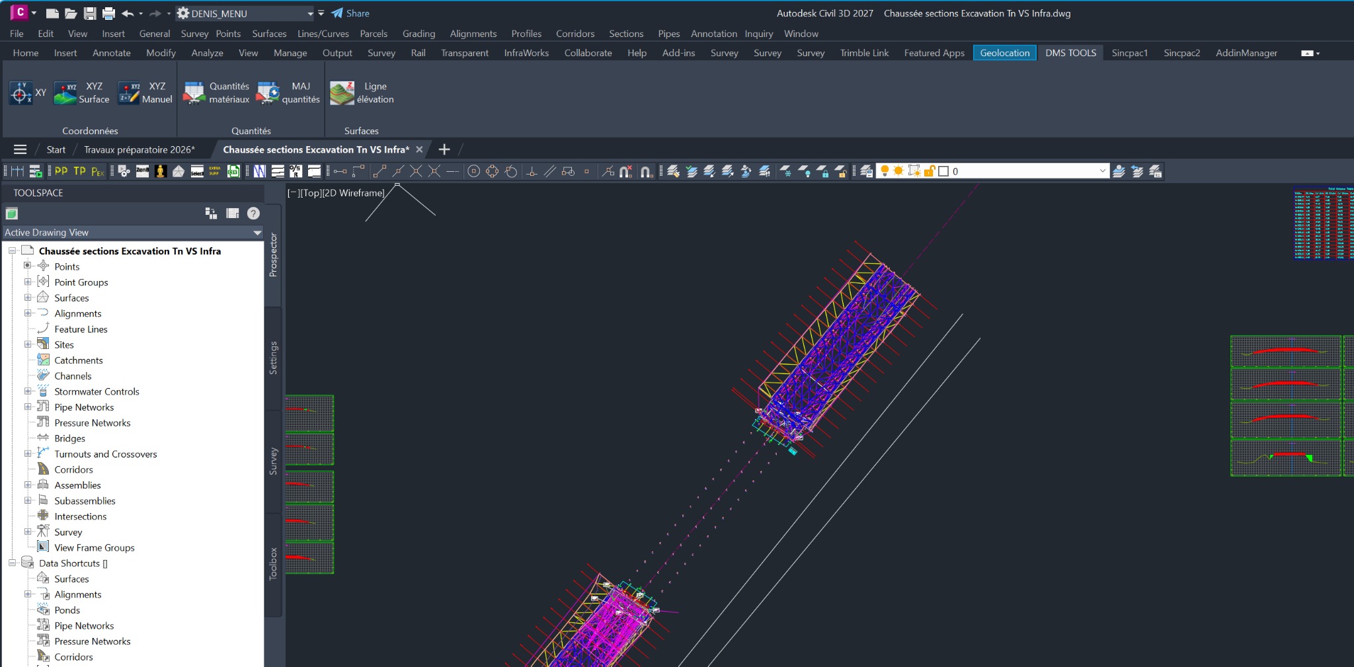Expand the Pipe Networks node under Stormwater Controls

[x=28, y=407]
